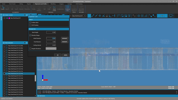Screen dimensions: 178x100
Task: Uncheck the Profiles Editor target
Action: (x=30, y=22)
